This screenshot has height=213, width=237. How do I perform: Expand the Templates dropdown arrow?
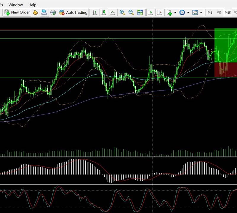pyautogui.click(x=201, y=12)
